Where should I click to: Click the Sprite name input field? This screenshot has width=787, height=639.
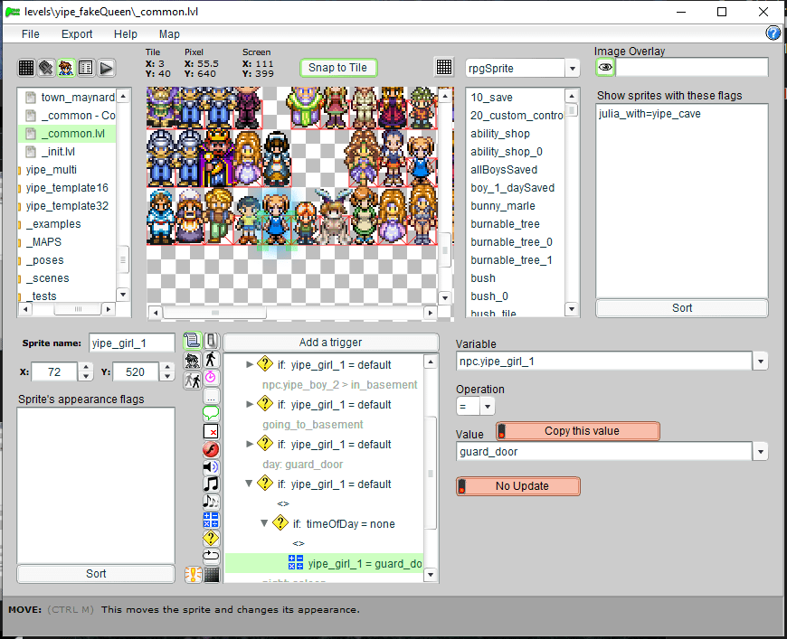click(x=131, y=343)
